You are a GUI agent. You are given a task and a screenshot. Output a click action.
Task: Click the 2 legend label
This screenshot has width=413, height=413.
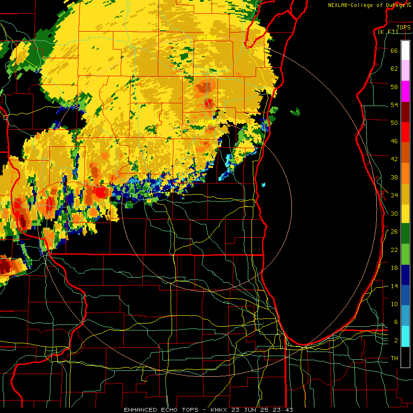pyautogui.click(x=396, y=340)
